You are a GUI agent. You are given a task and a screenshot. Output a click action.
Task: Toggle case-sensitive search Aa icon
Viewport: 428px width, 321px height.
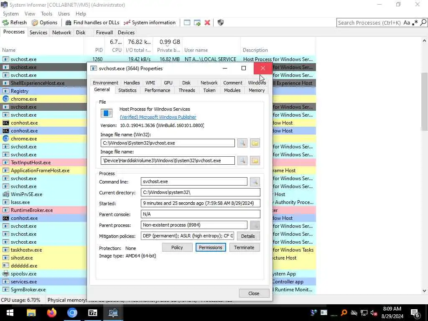[x=407, y=23]
